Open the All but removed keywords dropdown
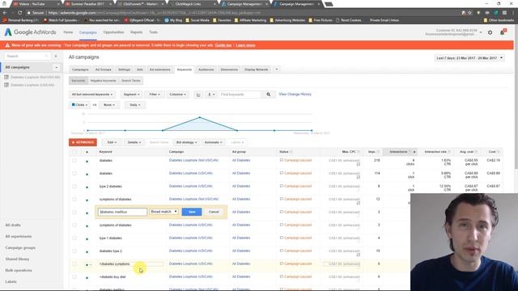This screenshot has width=518, height=291. pyautogui.click(x=92, y=95)
